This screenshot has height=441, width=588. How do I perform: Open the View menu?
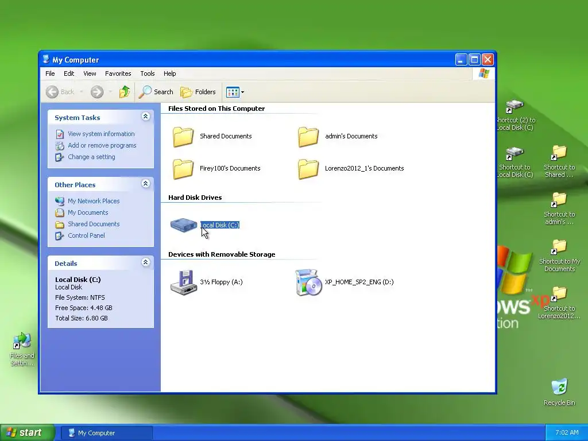[x=90, y=73]
